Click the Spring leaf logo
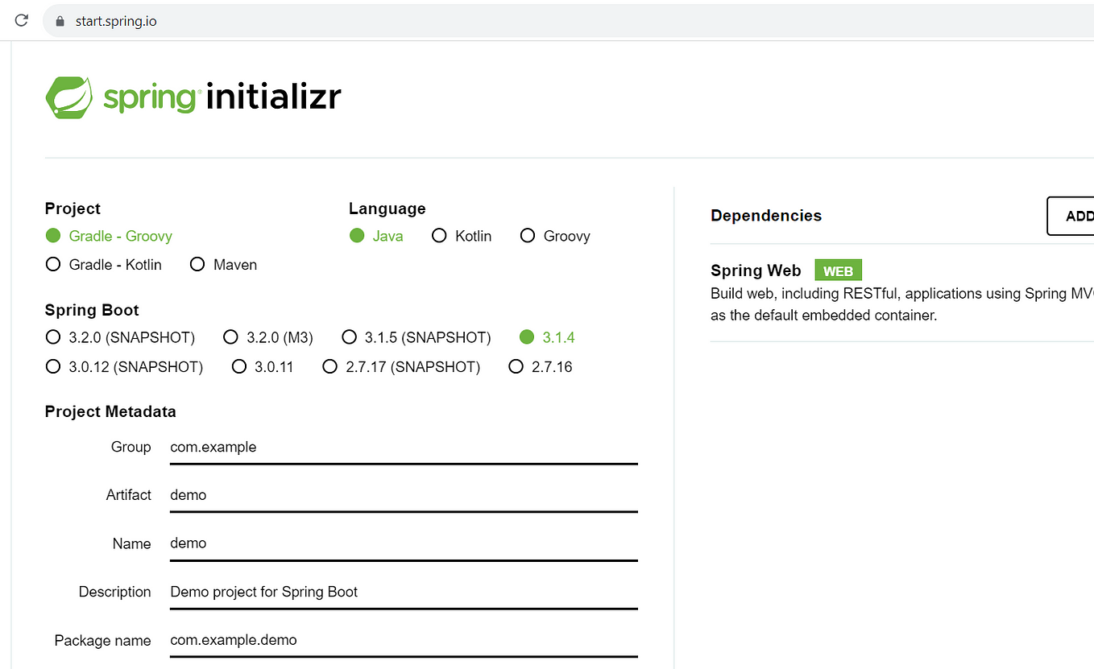The height and width of the screenshot is (669, 1094). (x=68, y=97)
